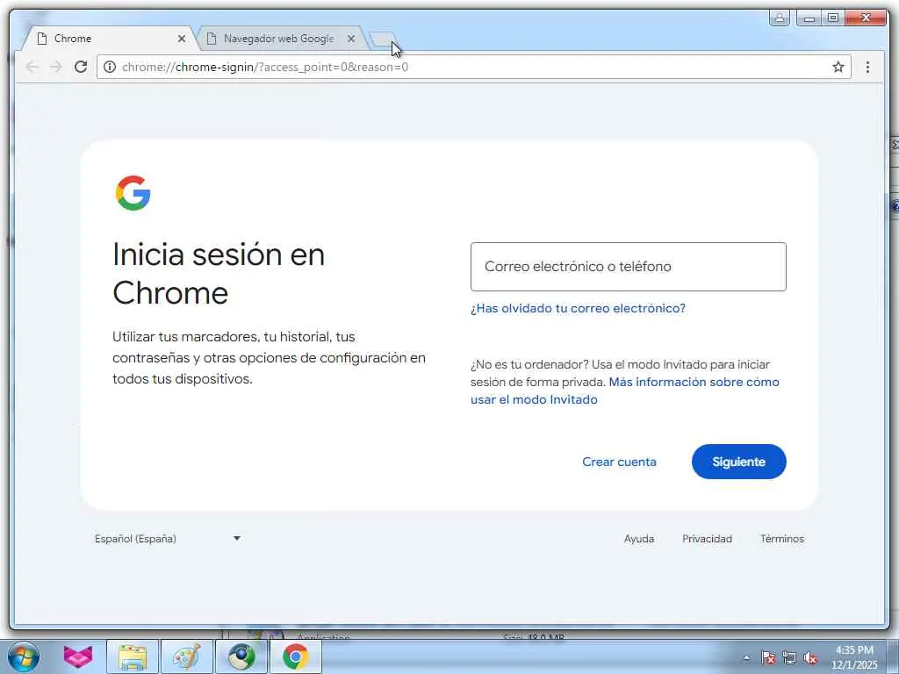The image size is (899, 674).
Task: Open the Action Center flag icon
Action: [768, 657]
